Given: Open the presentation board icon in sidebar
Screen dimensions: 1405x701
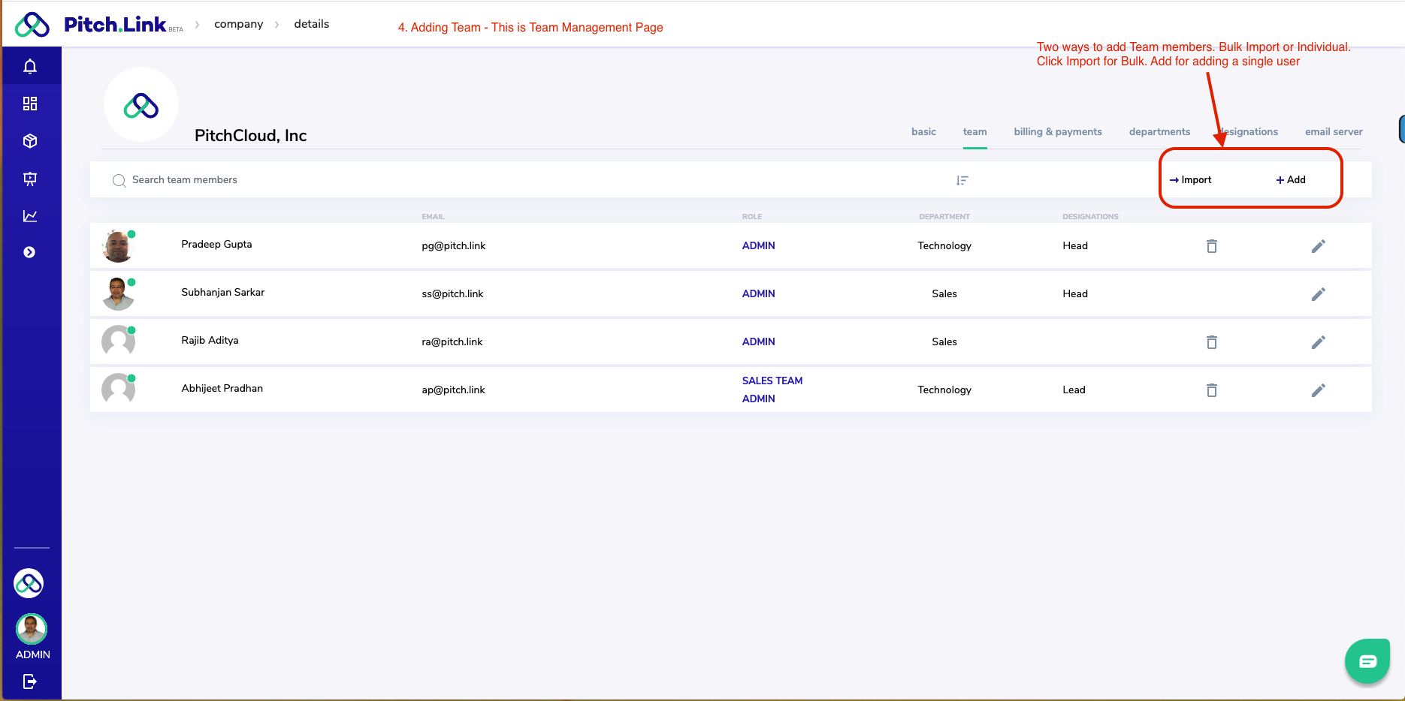Looking at the screenshot, I should click(x=30, y=179).
